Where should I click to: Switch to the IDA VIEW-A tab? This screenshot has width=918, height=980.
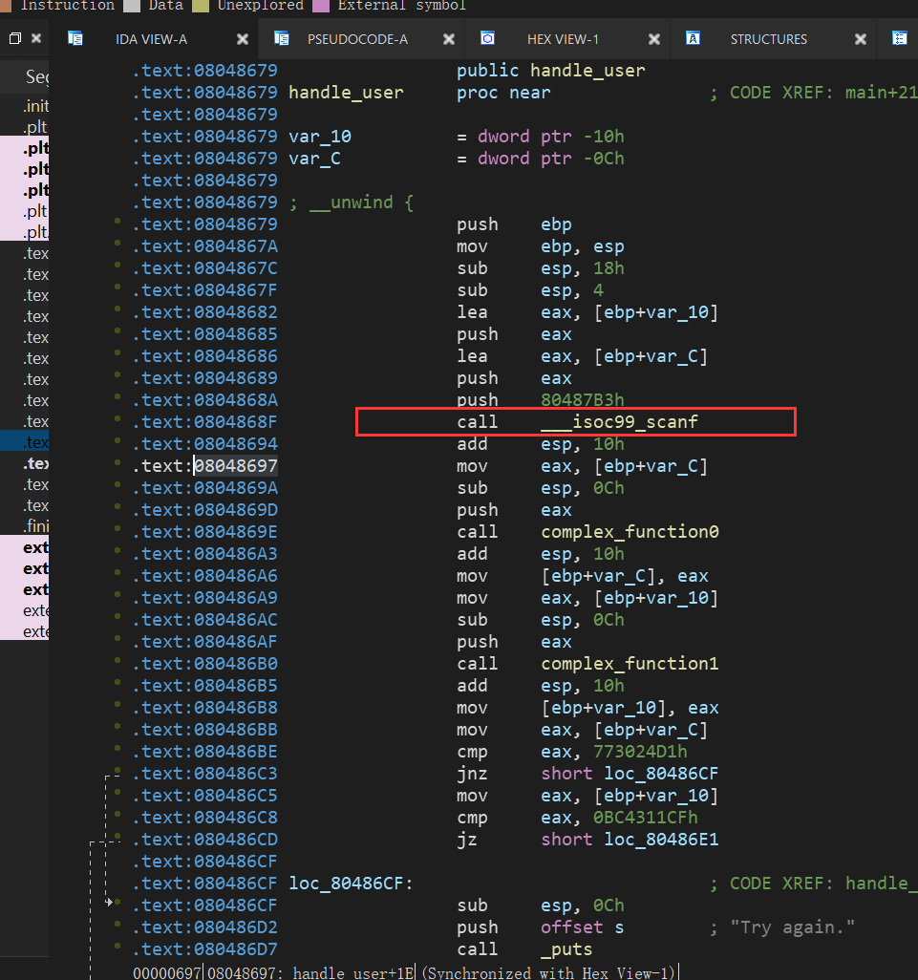[x=151, y=39]
